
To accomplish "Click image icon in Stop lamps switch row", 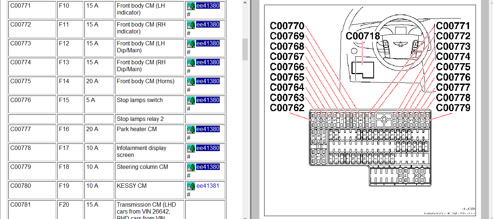I will pos(191,100).
